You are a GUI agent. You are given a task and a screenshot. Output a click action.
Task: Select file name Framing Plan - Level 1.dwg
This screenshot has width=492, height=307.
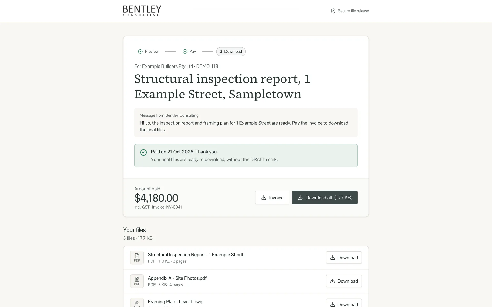coord(175,302)
